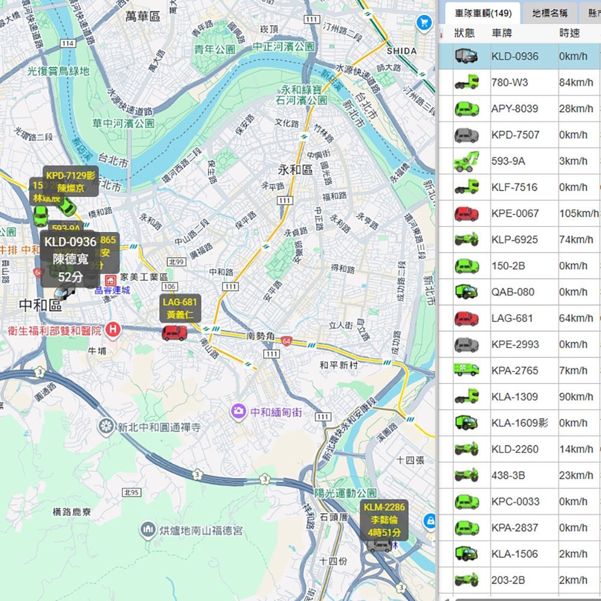Viewport: 601px width, 601px height.
Task: Click the red car icon for KPE-0067
Action: click(466, 213)
